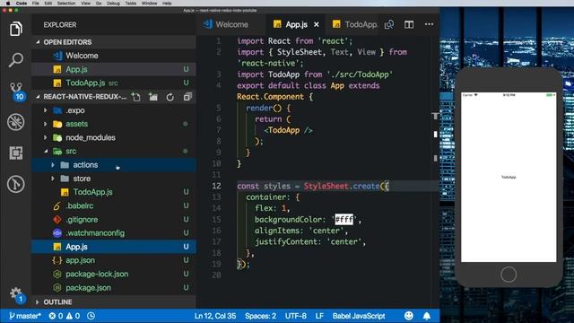Open the Apple menu
Image resolution: width=574 pixels, height=323 pixels.
[8, 3]
